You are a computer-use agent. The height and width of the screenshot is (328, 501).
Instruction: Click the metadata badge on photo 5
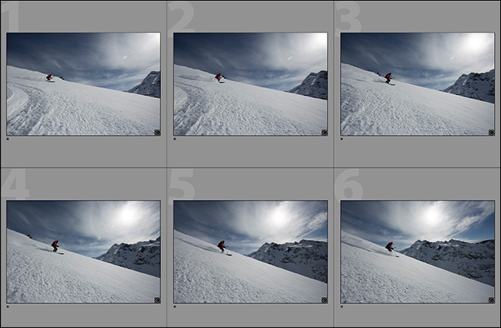pyautogui.click(x=324, y=300)
